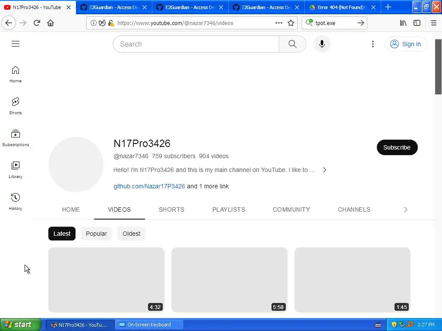Open the Firefox application menu
Viewport: 442px width, 331px height.
(434, 23)
